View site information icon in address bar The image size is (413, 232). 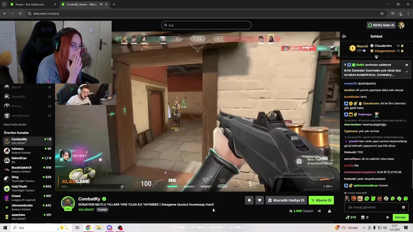click(29, 14)
